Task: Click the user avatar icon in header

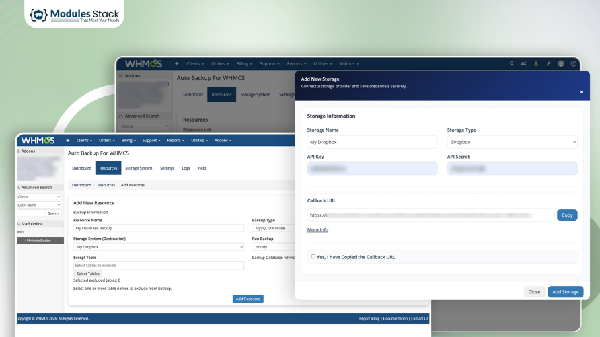Action: [x=561, y=64]
